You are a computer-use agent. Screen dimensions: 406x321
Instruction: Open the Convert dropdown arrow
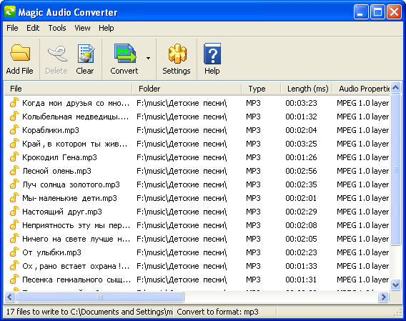click(x=148, y=58)
